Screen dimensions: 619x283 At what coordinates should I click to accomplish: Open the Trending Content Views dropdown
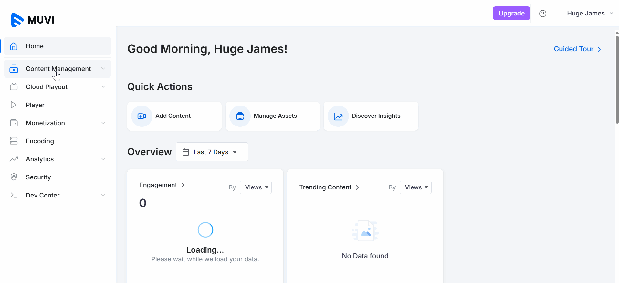click(415, 187)
